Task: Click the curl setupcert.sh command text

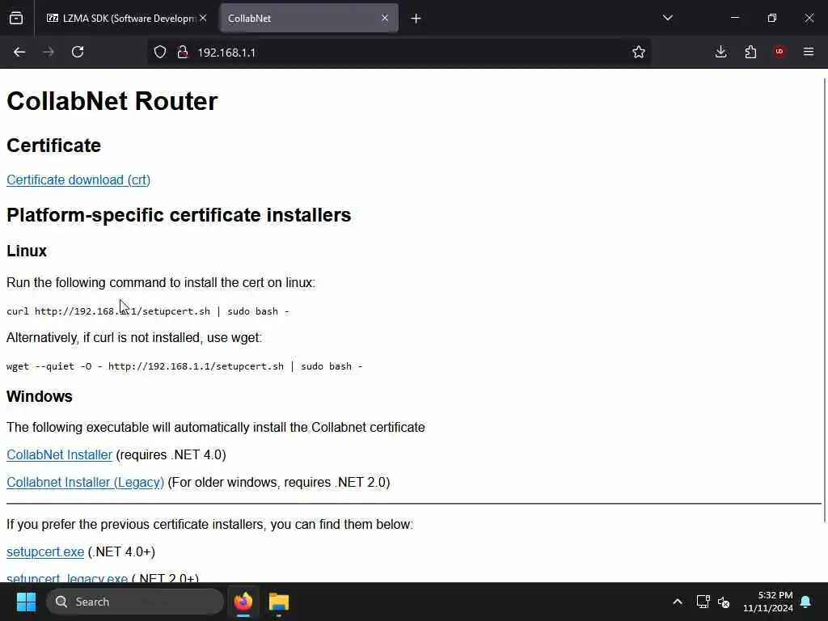Action: pos(148,311)
